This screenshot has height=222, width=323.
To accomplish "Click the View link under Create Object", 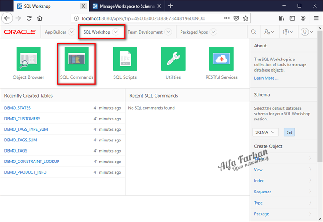I will click(x=258, y=170).
